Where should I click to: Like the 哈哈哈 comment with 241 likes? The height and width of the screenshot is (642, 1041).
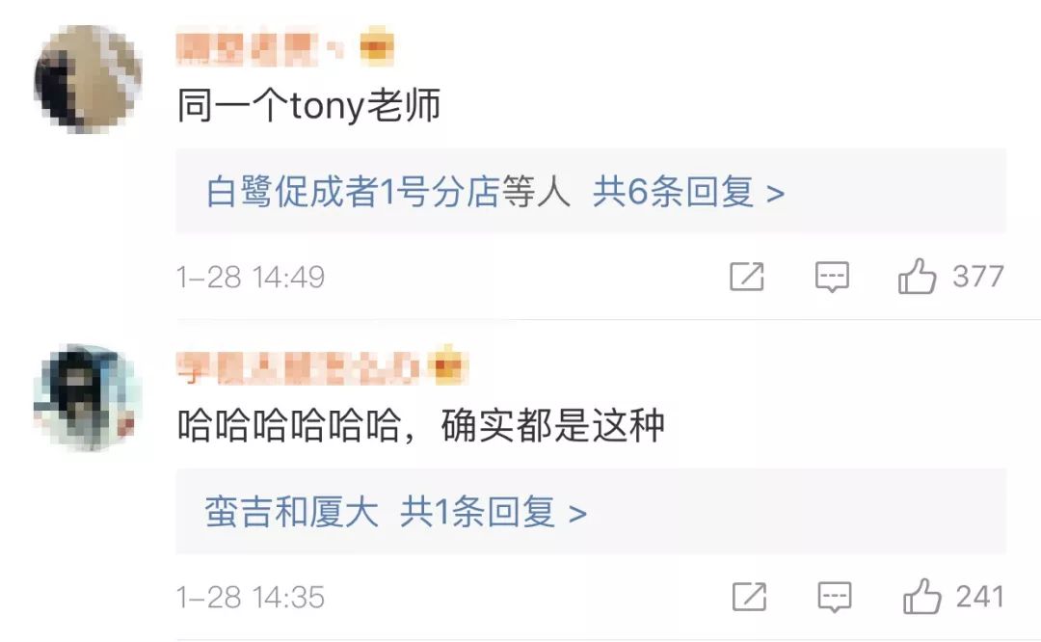click(x=921, y=596)
